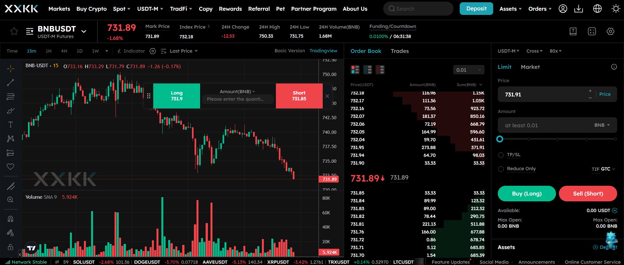
Task: Select the Market order tab
Action: pos(530,67)
